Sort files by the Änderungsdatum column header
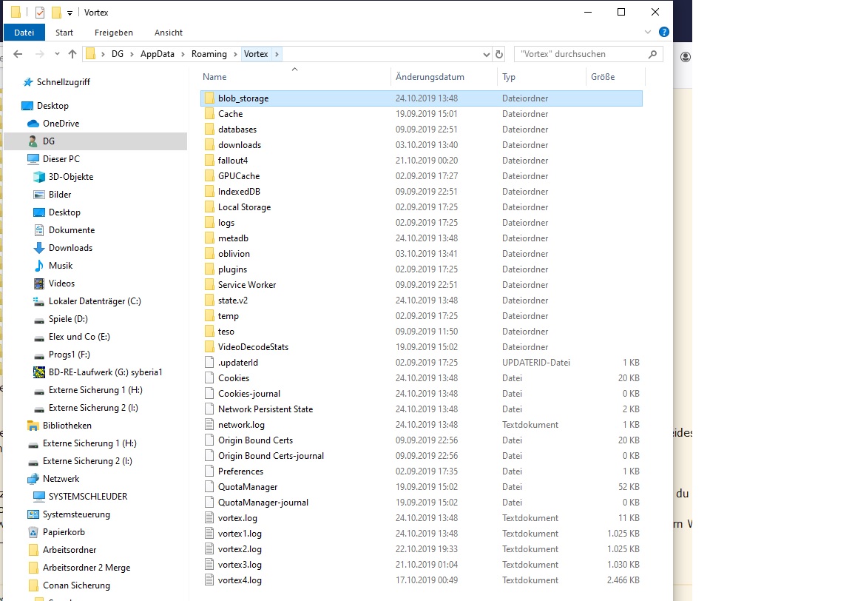The height and width of the screenshot is (601, 852). (430, 77)
